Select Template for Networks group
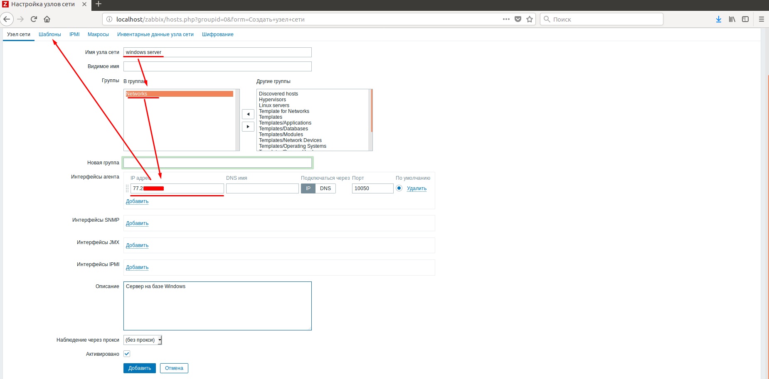The image size is (769, 379). click(284, 111)
